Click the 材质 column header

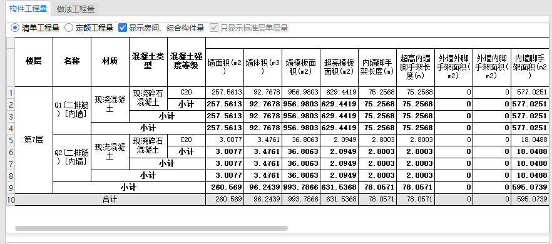(x=110, y=62)
